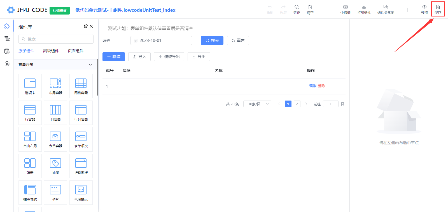Click the 导入 import button
Viewport: 448px width, 212px height.
click(139, 57)
